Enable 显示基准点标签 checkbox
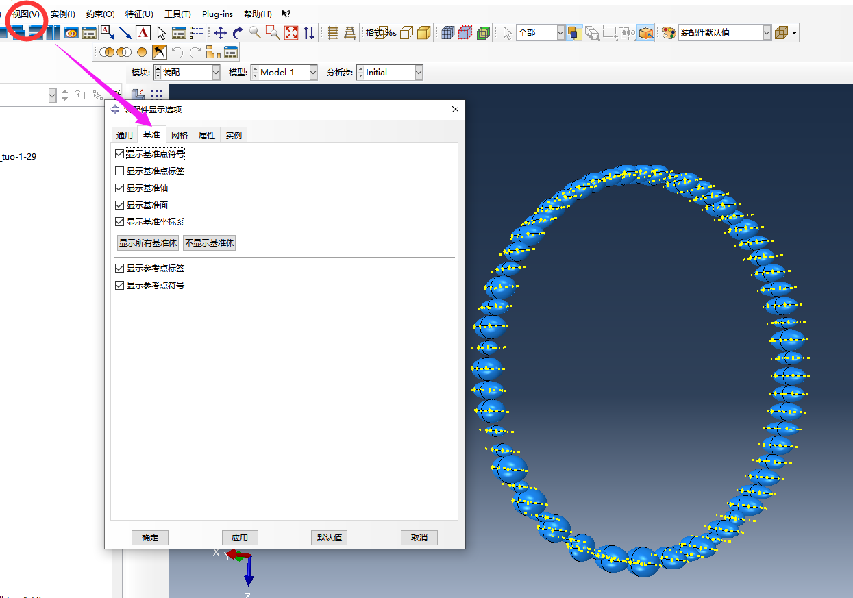 click(119, 171)
